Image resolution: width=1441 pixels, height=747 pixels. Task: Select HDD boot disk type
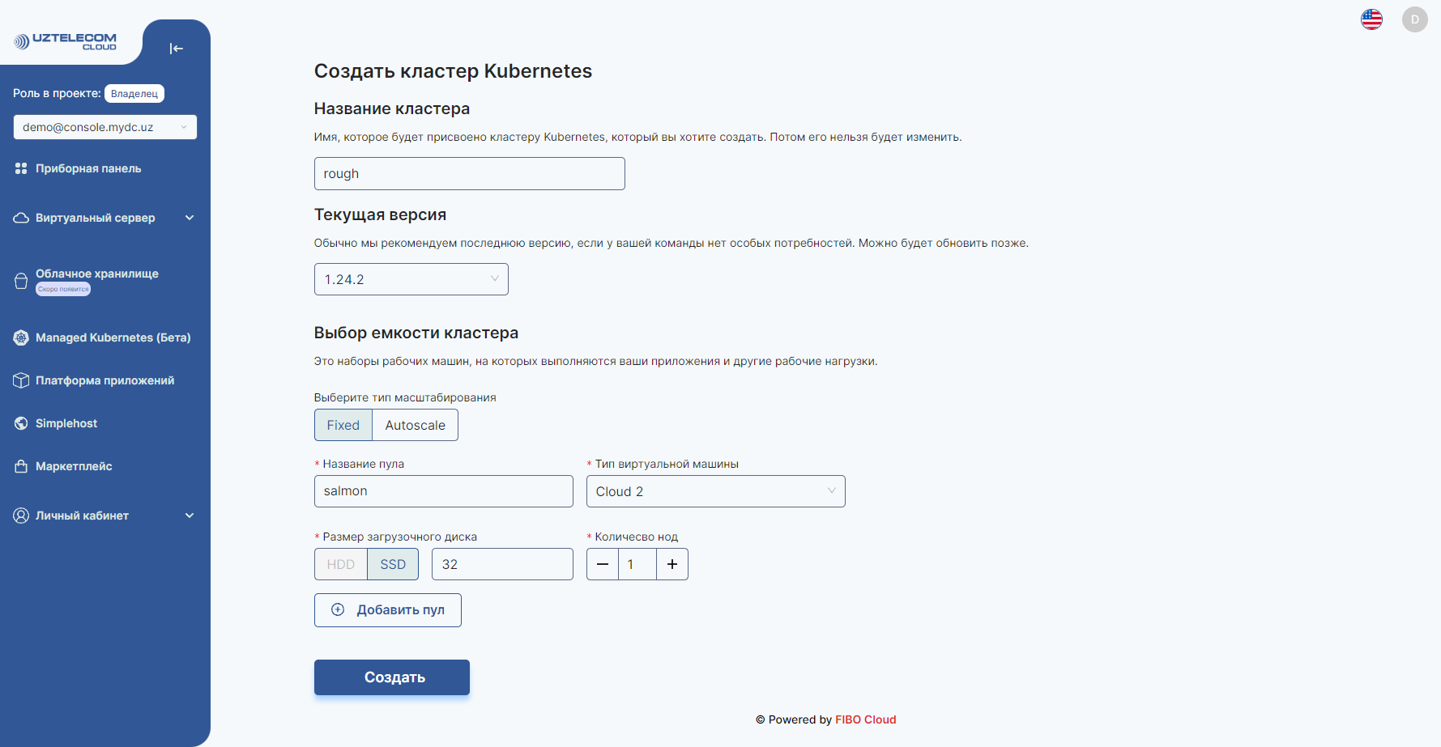coord(341,564)
